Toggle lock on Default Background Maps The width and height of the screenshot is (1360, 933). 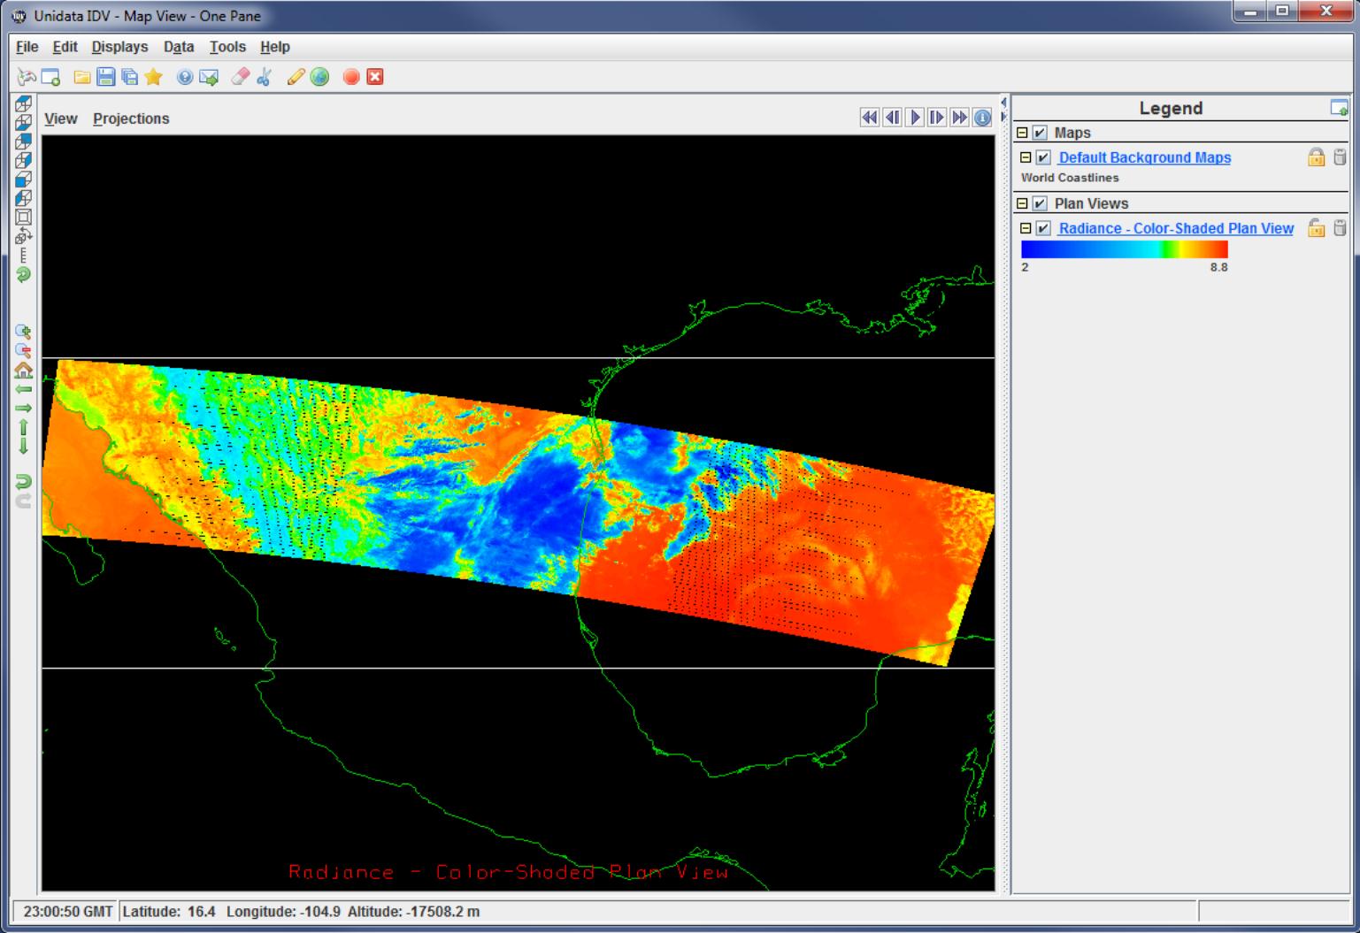pos(1317,157)
